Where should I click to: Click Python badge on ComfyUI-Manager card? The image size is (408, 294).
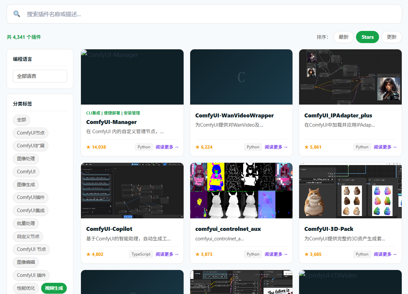point(144,147)
